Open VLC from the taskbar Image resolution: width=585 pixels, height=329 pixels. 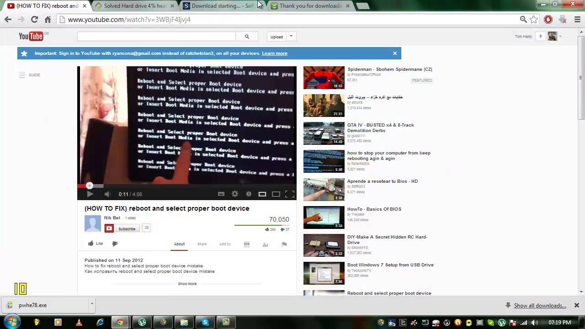79,322
